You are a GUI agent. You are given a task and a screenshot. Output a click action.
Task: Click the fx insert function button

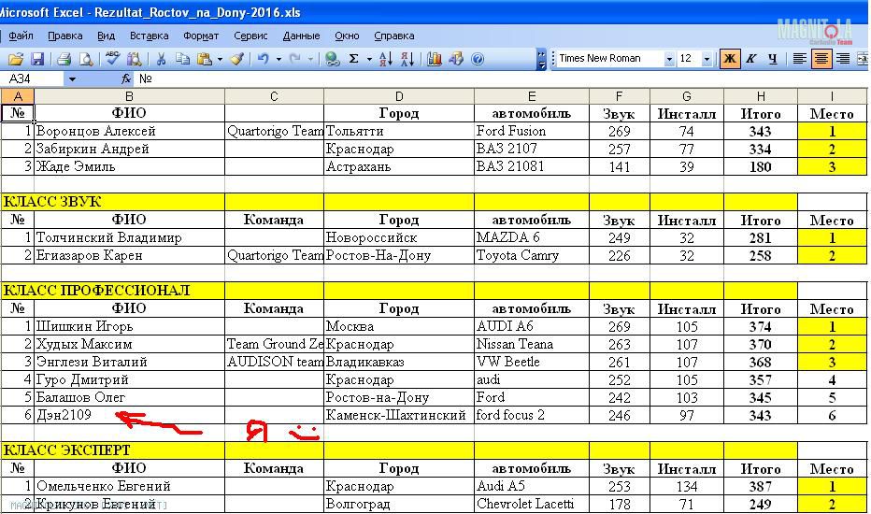coord(126,79)
